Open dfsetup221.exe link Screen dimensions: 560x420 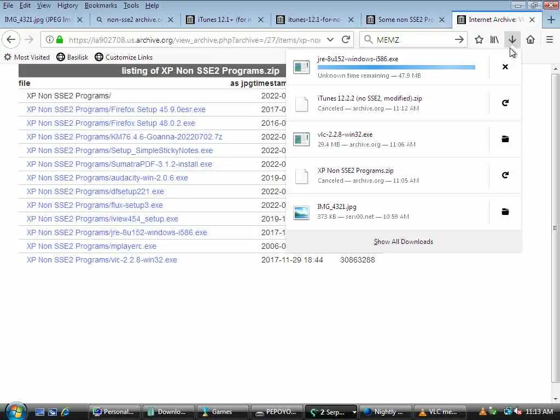[x=95, y=191]
